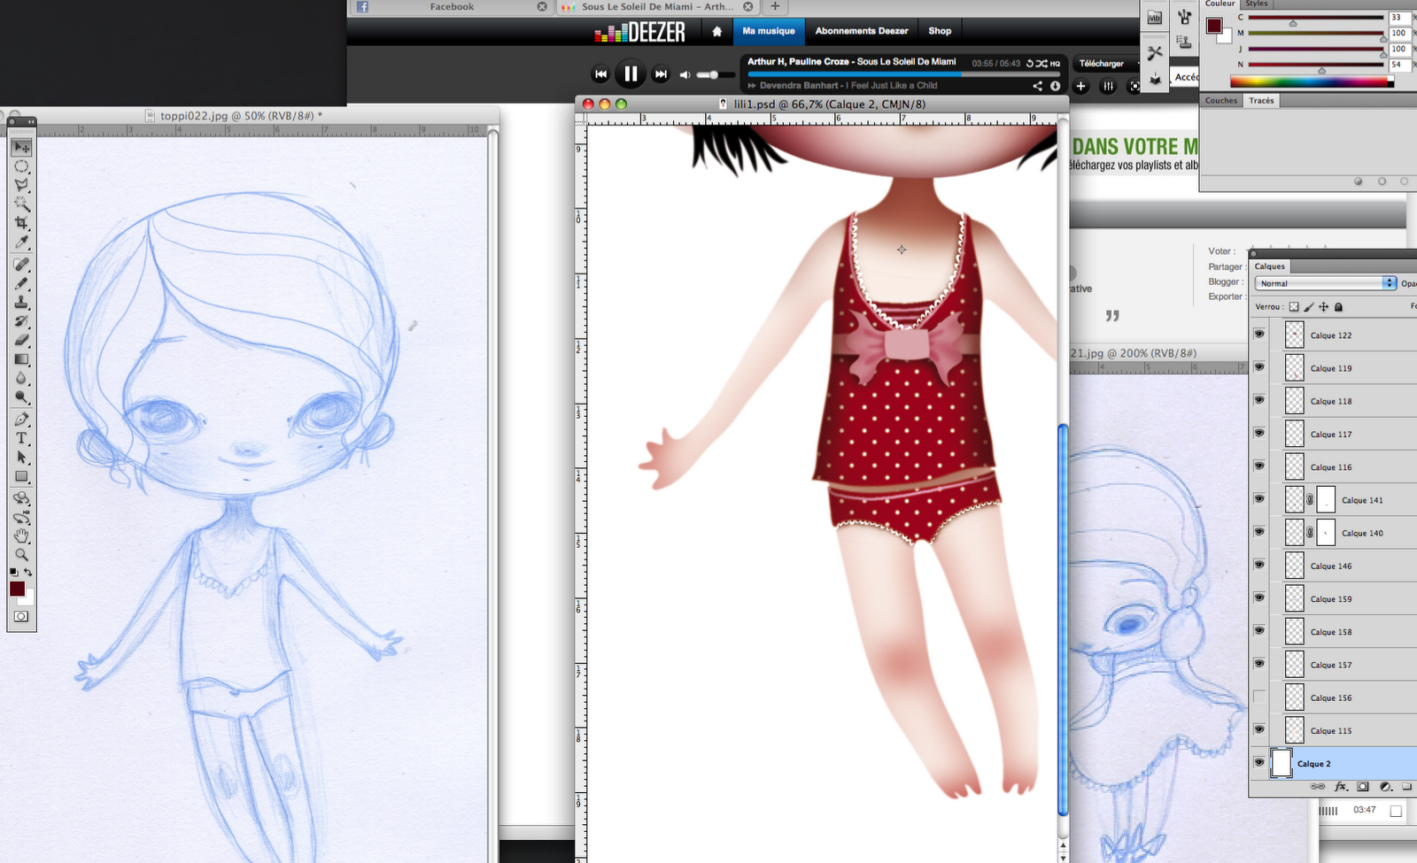Go to Deezer home via house icon
The height and width of the screenshot is (863, 1417).
717,31
